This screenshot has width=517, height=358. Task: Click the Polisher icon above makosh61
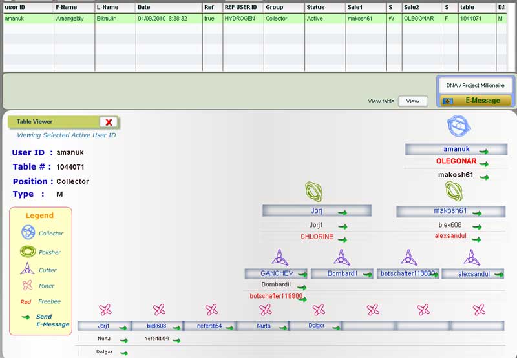coord(454,192)
